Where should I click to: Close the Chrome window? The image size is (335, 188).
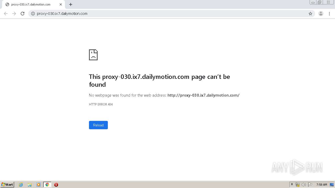pos(328,2)
